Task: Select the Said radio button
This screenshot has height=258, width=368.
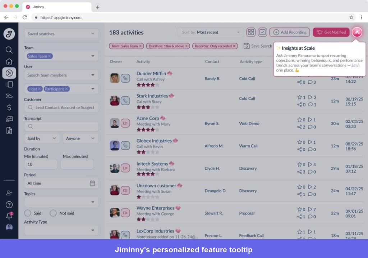Action: pyautogui.click(x=28, y=213)
